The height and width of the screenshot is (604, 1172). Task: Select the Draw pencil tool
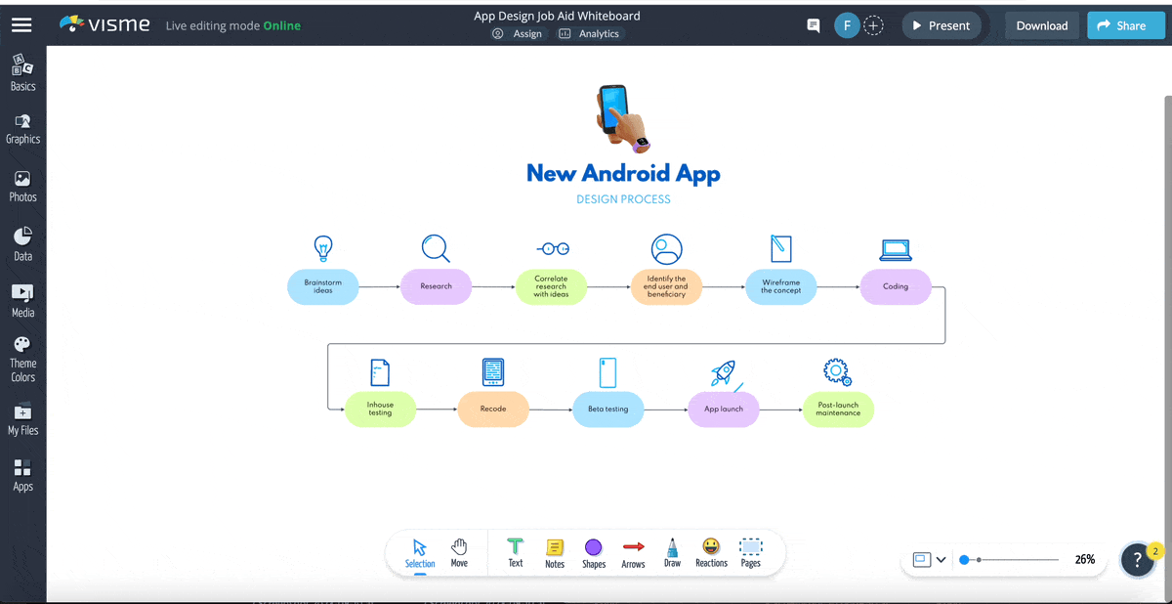[672, 552]
